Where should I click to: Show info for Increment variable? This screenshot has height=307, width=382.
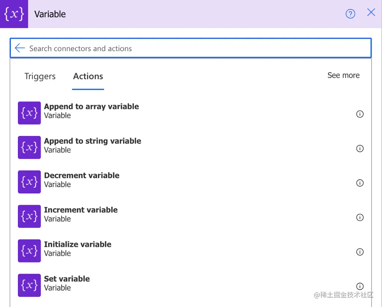click(360, 217)
